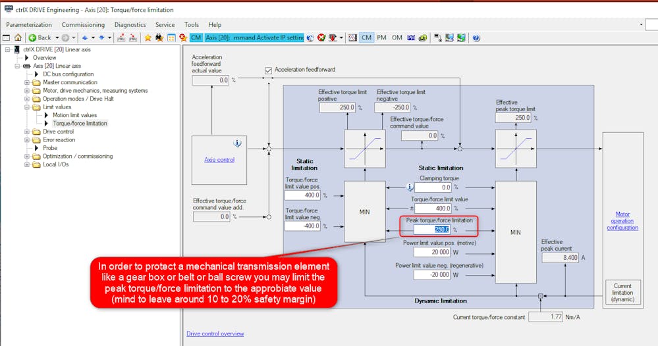Toggle the Acceleration feedforward checkbox

[268, 70]
